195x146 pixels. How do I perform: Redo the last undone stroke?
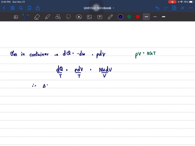point(166,8)
